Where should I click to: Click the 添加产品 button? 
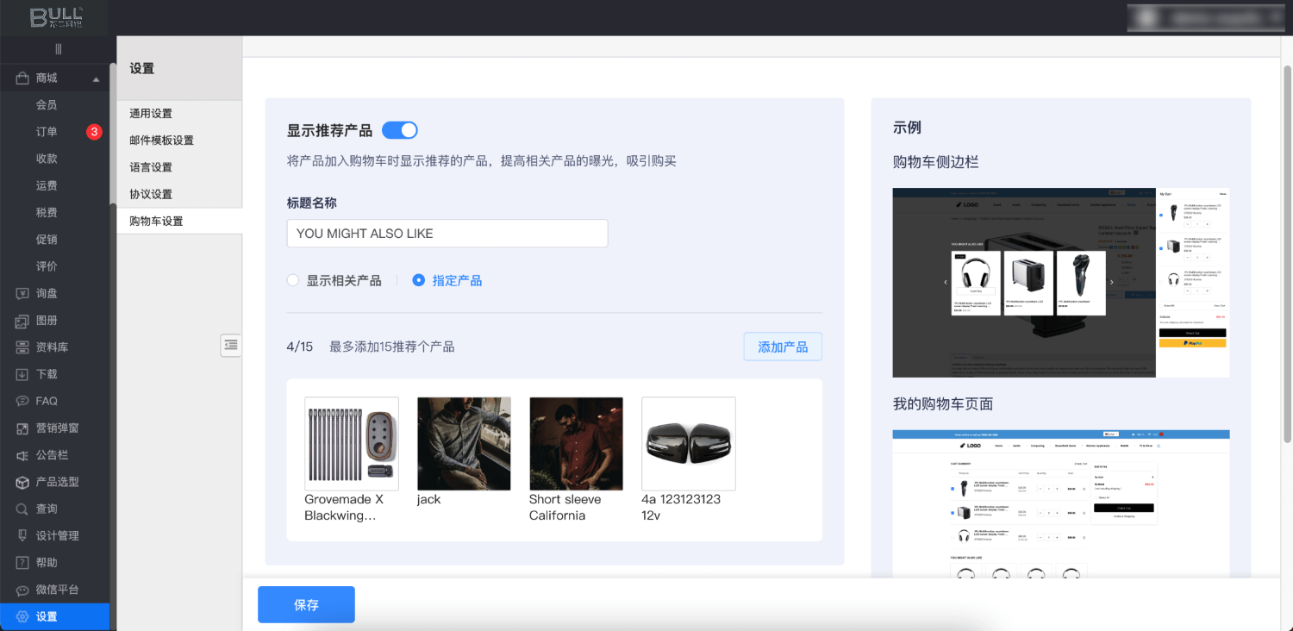click(x=782, y=347)
